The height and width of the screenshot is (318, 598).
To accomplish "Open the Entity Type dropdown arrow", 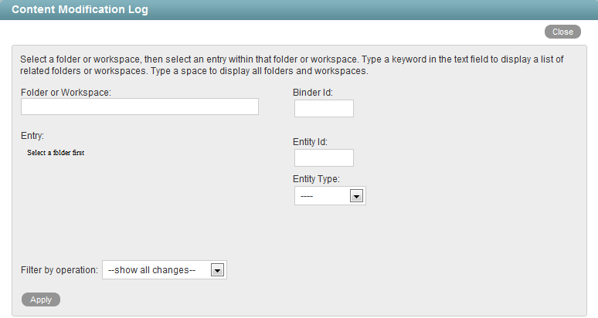I will (x=356, y=196).
